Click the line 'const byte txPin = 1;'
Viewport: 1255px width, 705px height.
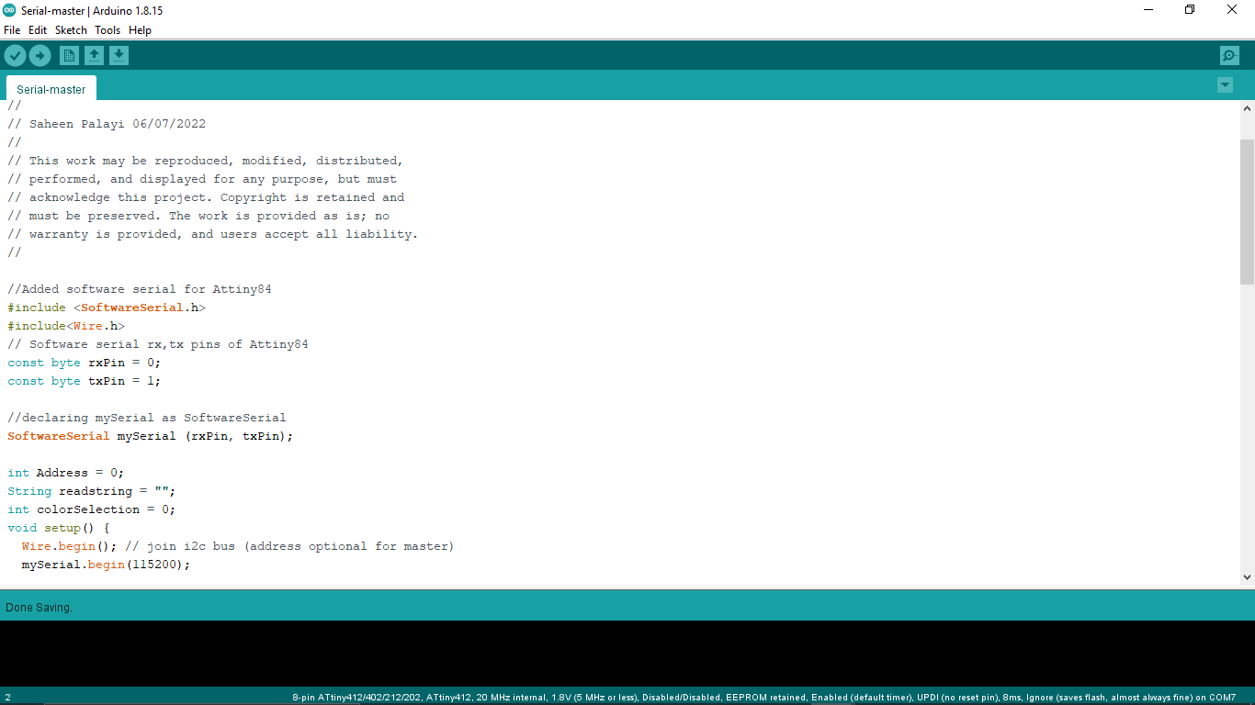click(85, 381)
